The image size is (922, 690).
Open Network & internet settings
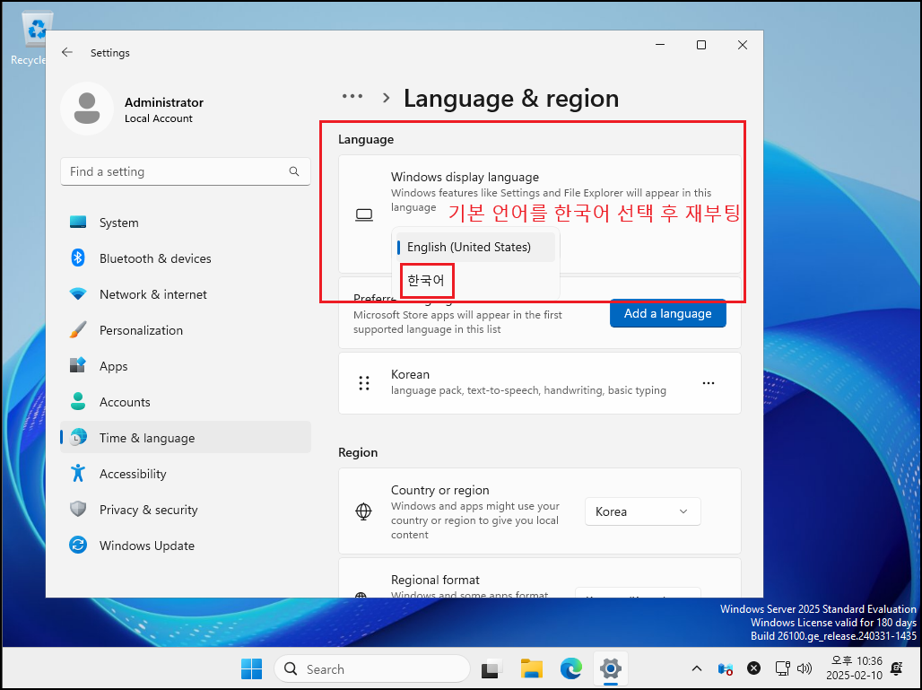coord(186,294)
